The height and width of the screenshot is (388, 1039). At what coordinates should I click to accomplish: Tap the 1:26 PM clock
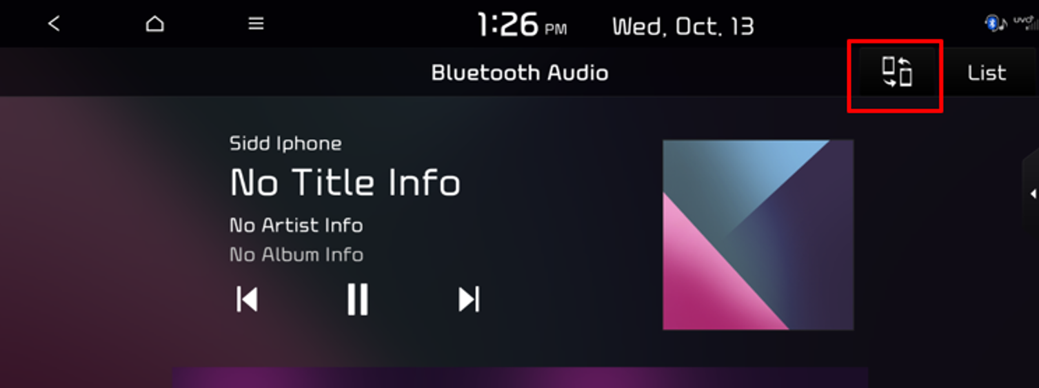click(x=522, y=26)
